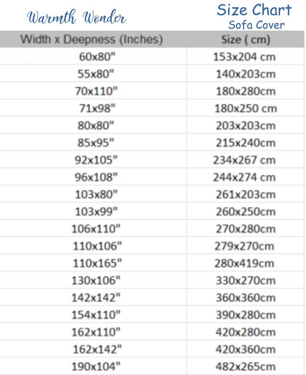Click the 140x203cm cell
This screenshot has width=306, height=375.
pyautogui.click(x=245, y=74)
